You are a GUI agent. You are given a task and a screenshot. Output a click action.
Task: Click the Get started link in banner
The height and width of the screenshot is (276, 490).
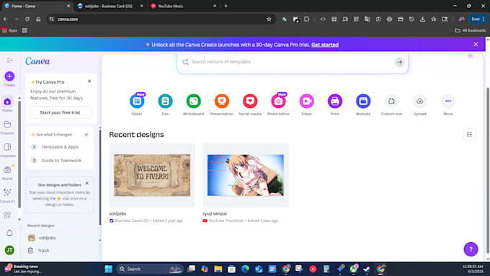coord(325,45)
